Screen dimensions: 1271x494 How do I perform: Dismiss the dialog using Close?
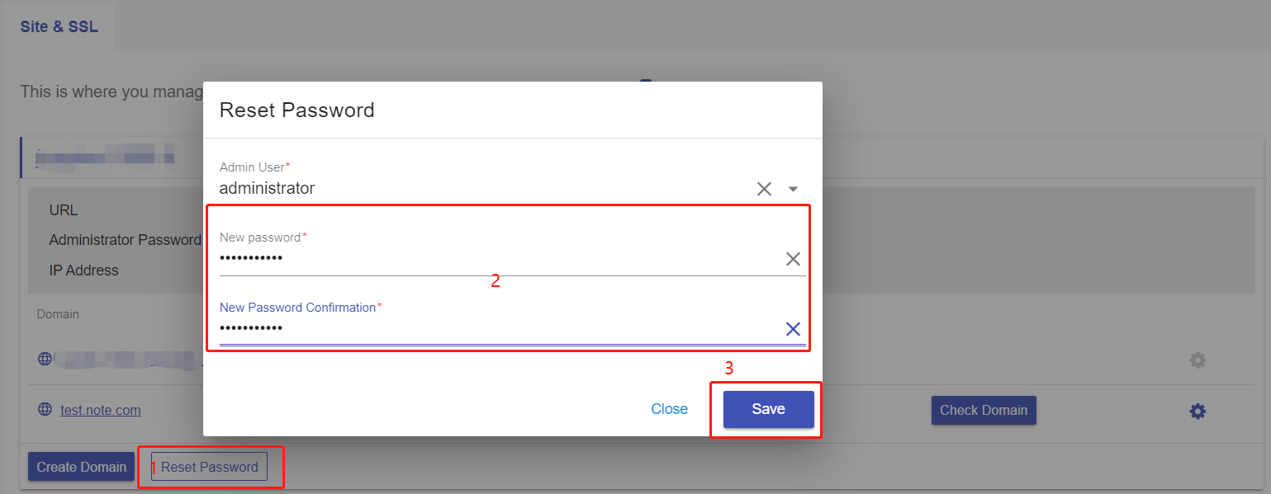pos(669,409)
